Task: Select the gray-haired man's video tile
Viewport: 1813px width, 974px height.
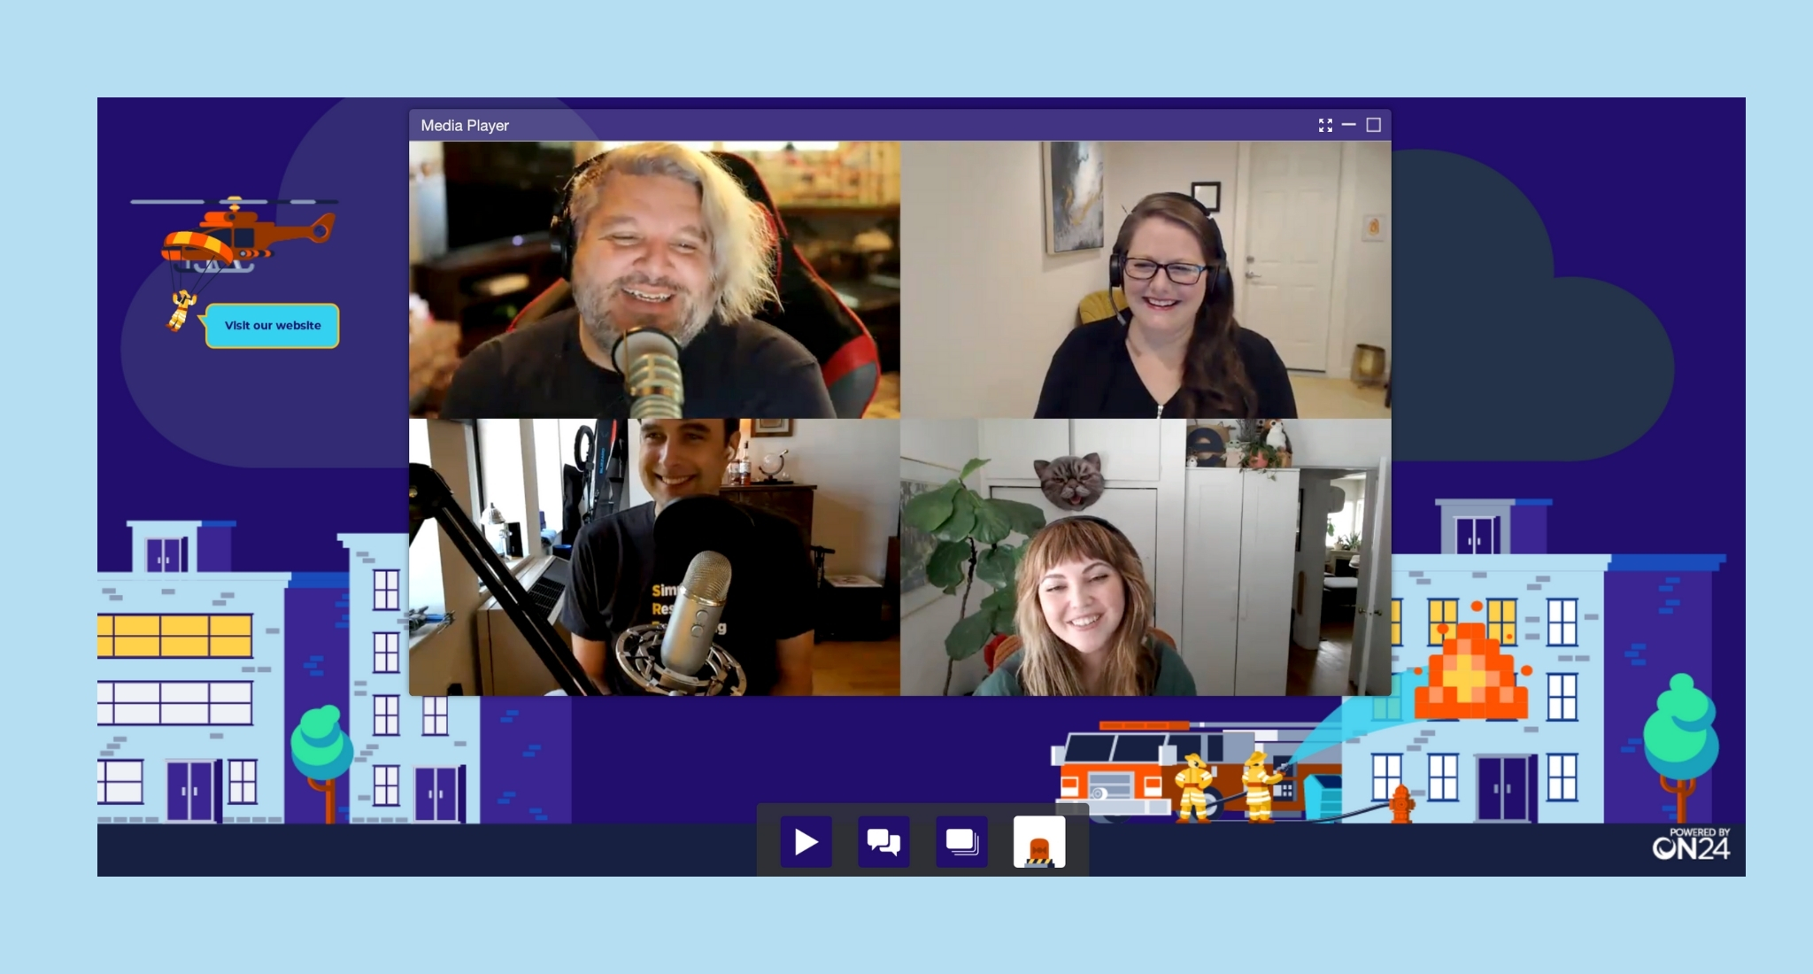Action: pos(654,280)
